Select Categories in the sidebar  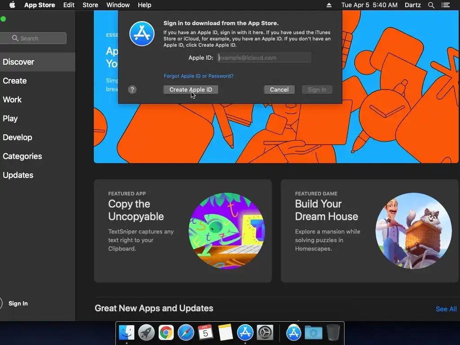[38, 156]
